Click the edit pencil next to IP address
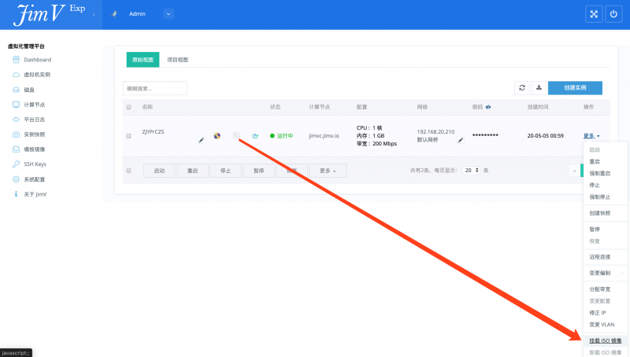 [461, 140]
